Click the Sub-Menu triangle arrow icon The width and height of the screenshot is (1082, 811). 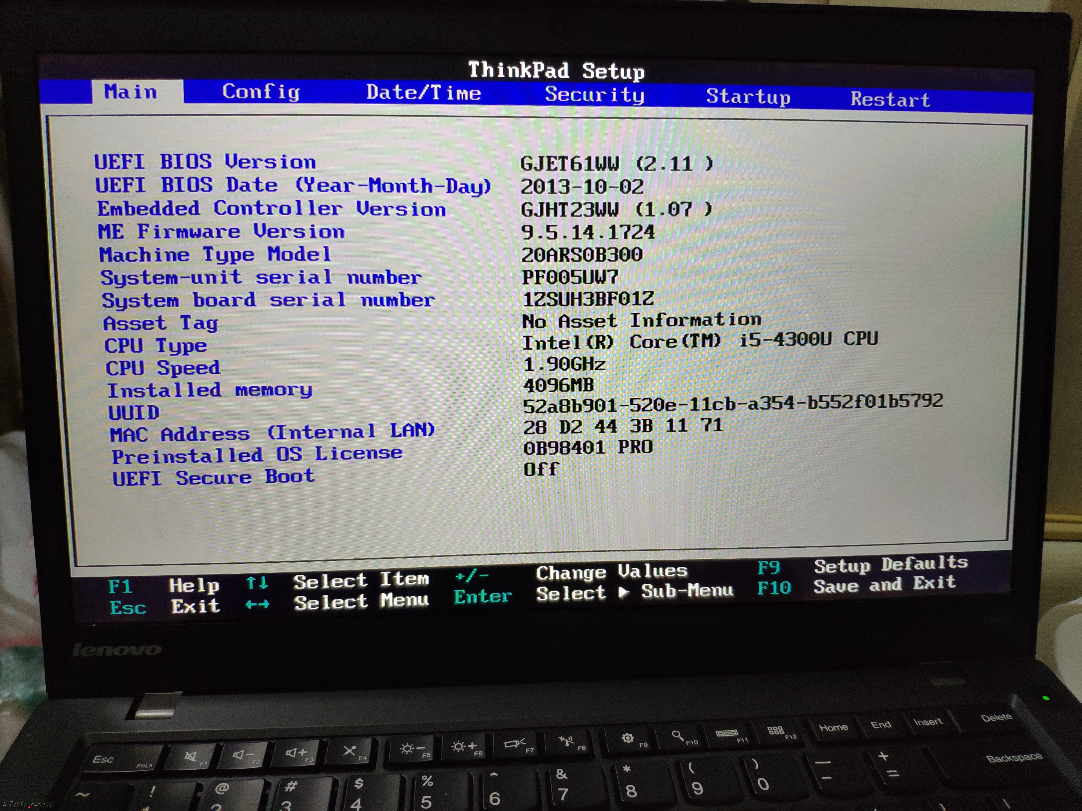point(623,592)
